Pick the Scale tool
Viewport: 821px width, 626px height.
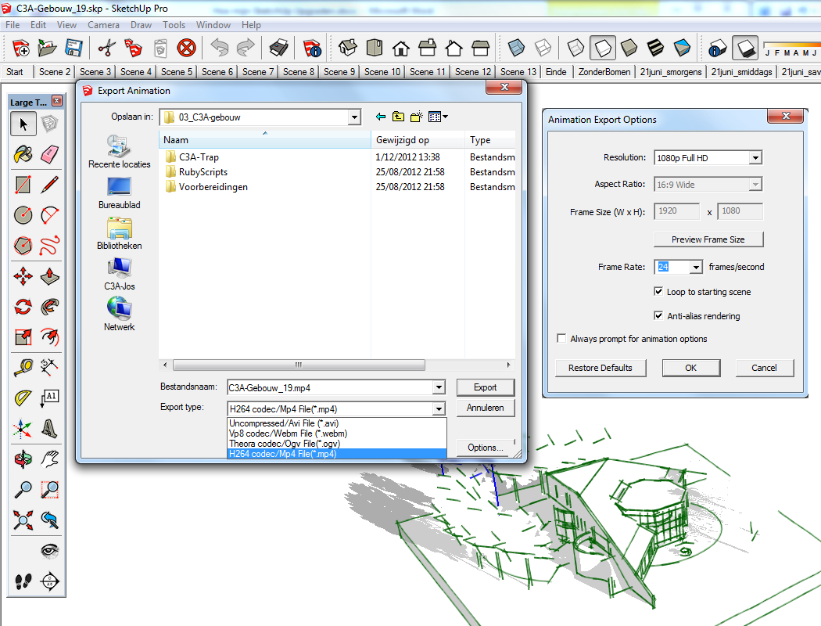coord(23,336)
